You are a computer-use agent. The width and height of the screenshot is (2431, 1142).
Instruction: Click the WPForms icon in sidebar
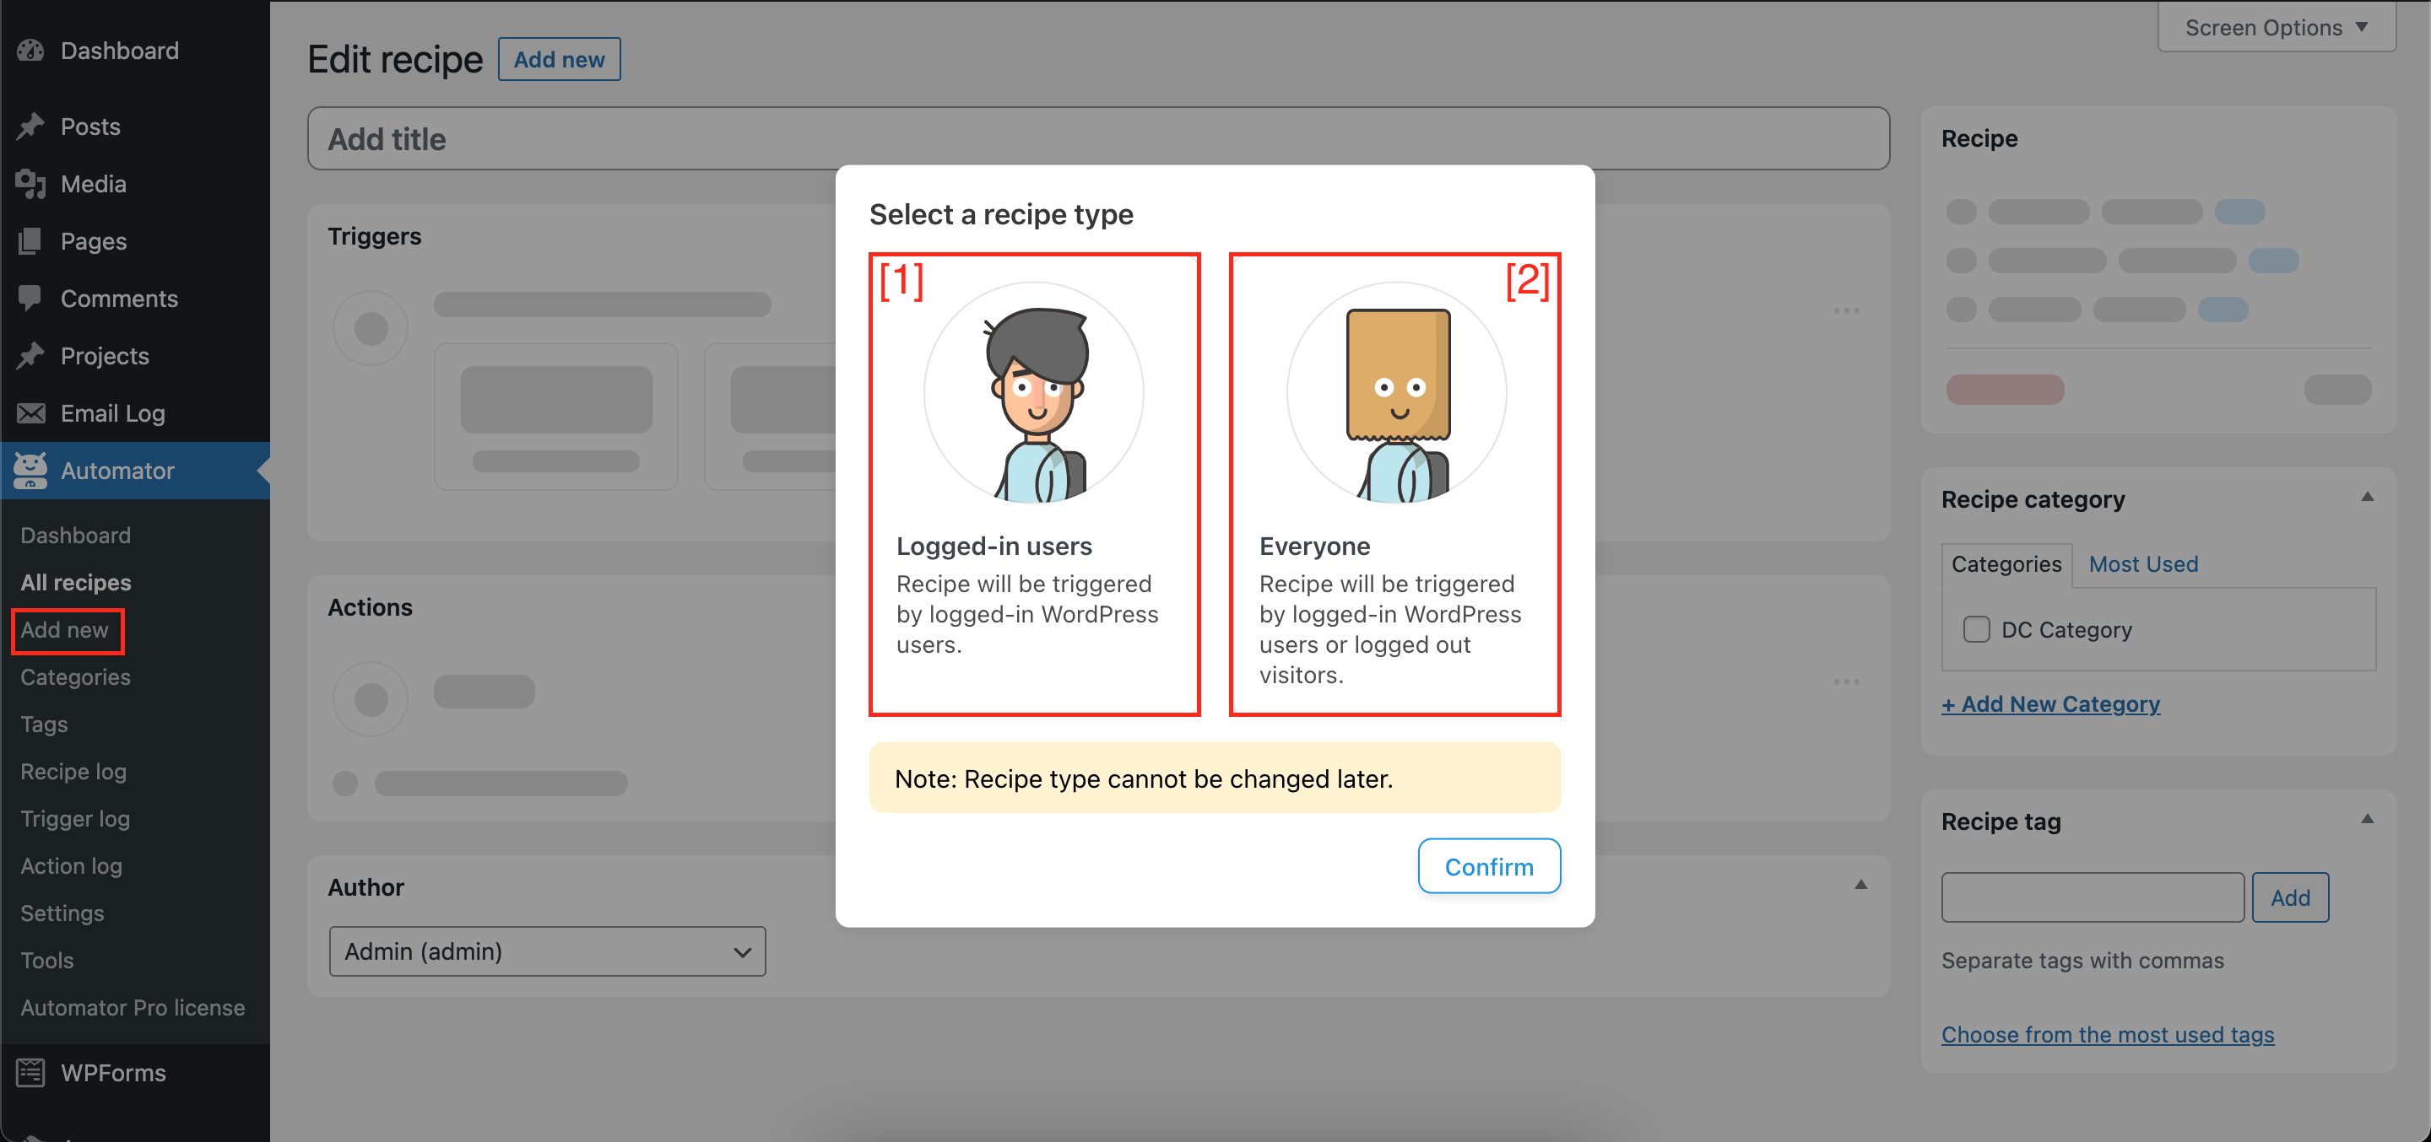(30, 1073)
